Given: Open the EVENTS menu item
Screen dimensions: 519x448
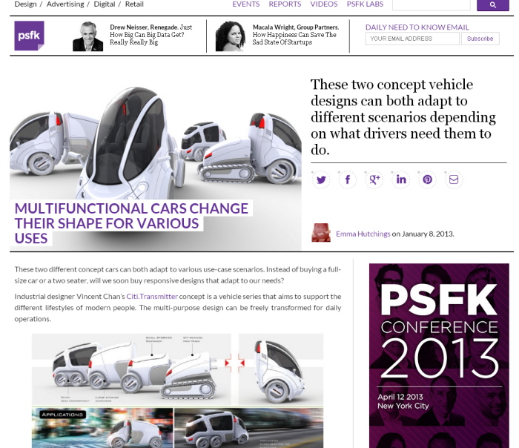Looking at the screenshot, I should (246, 4).
